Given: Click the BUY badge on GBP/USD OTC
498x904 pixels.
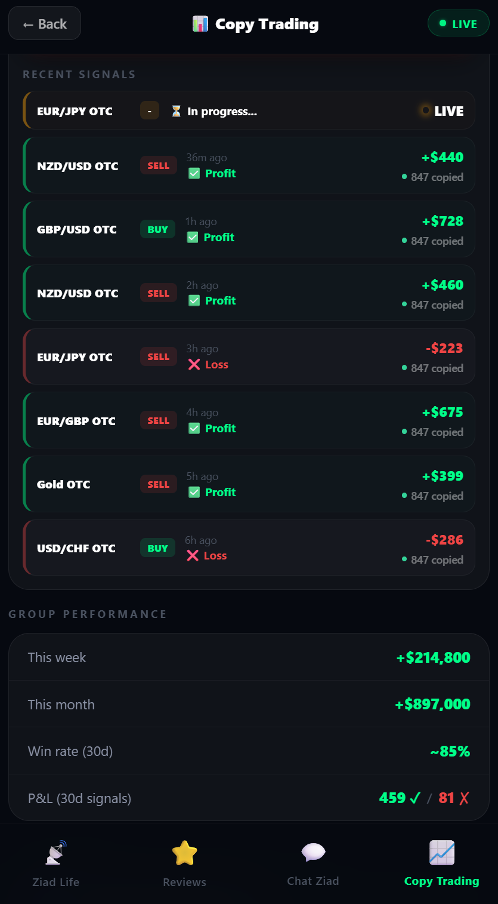Looking at the screenshot, I should point(158,229).
